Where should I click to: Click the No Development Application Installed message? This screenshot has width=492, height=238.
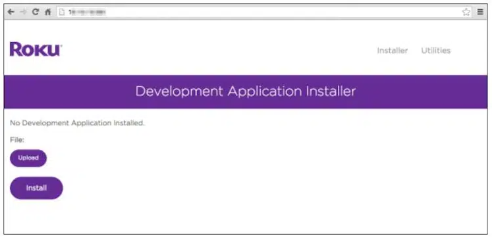click(77, 123)
